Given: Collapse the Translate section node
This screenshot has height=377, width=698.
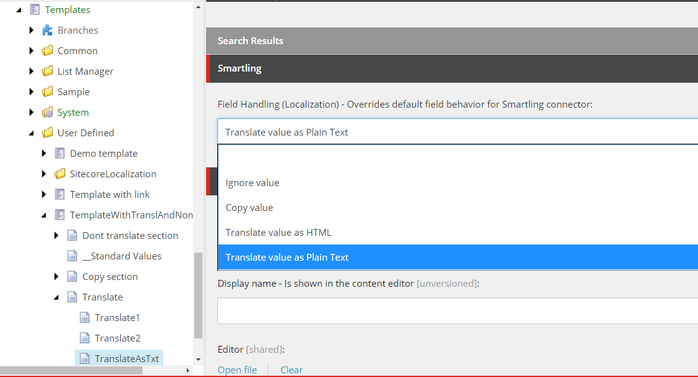Looking at the screenshot, I should 56,297.
